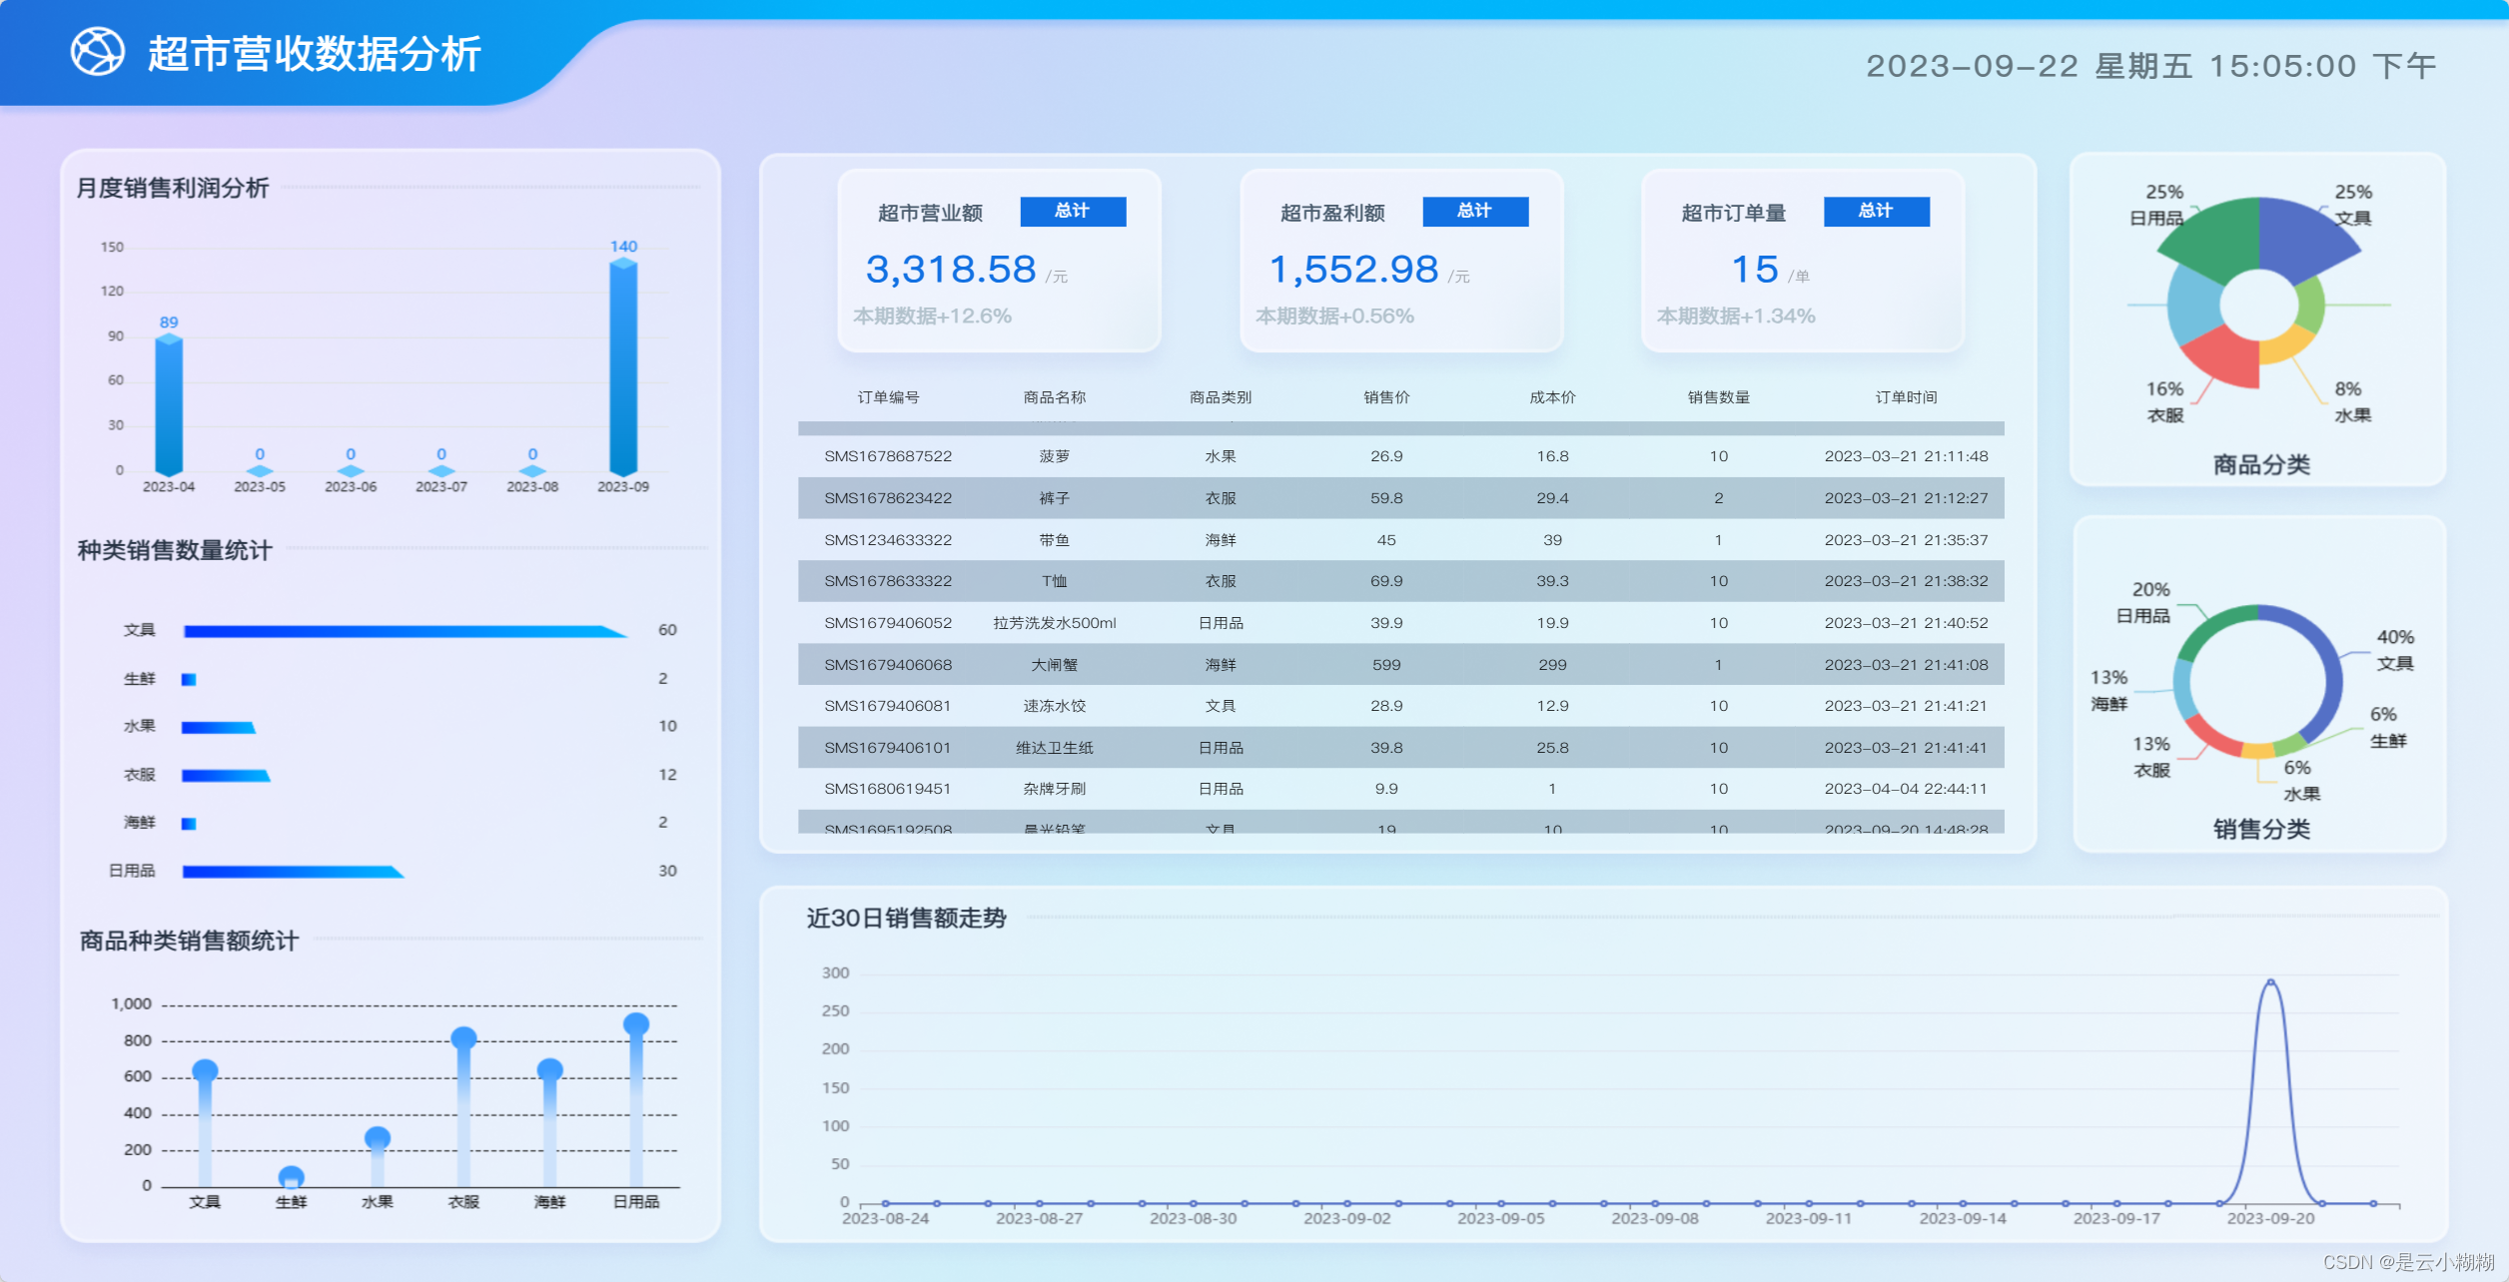Click 本期数据+12.6% text
Viewport: 2509px width, 1282px height.
(x=932, y=317)
